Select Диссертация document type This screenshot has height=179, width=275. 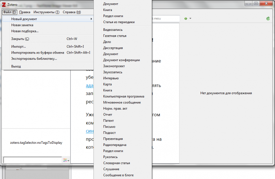tap(113, 48)
